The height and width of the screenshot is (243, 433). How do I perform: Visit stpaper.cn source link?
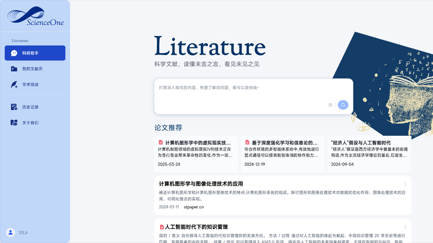[194, 207]
